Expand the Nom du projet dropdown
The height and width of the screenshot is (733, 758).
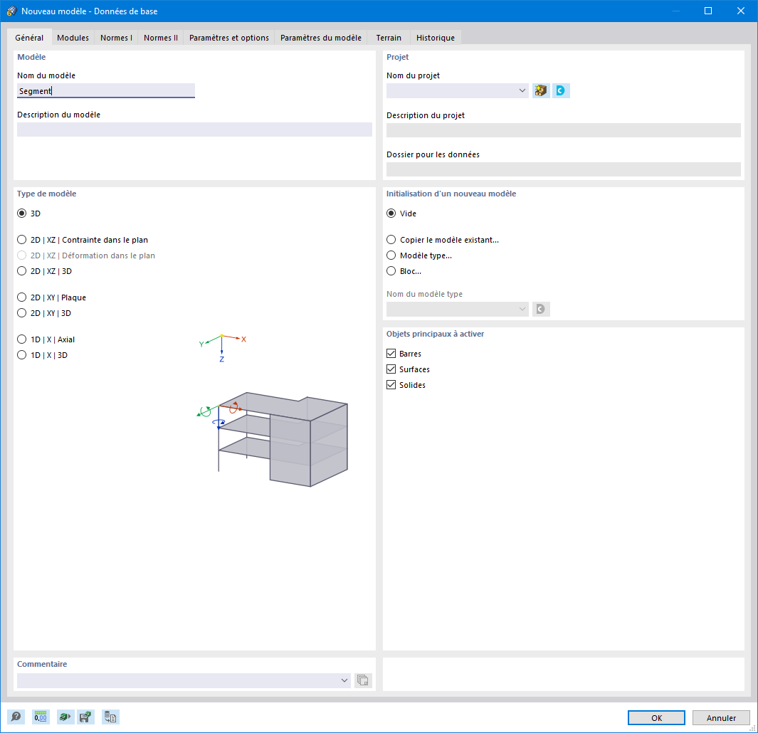(x=522, y=90)
